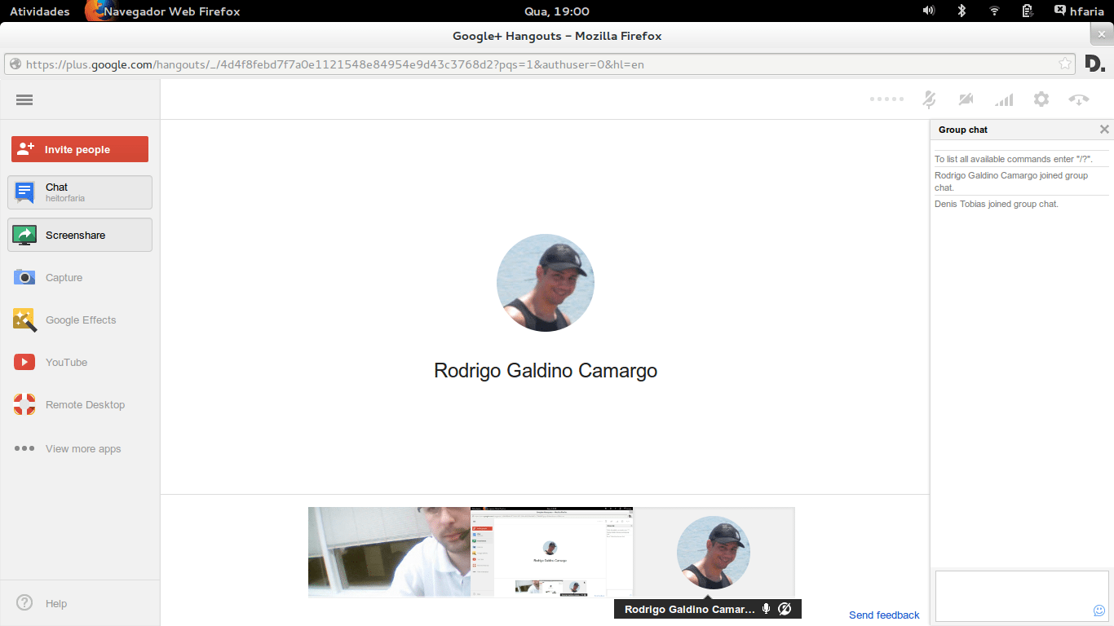Click the Send feedback link
The image size is (1114, 626).
coord(884,615)
